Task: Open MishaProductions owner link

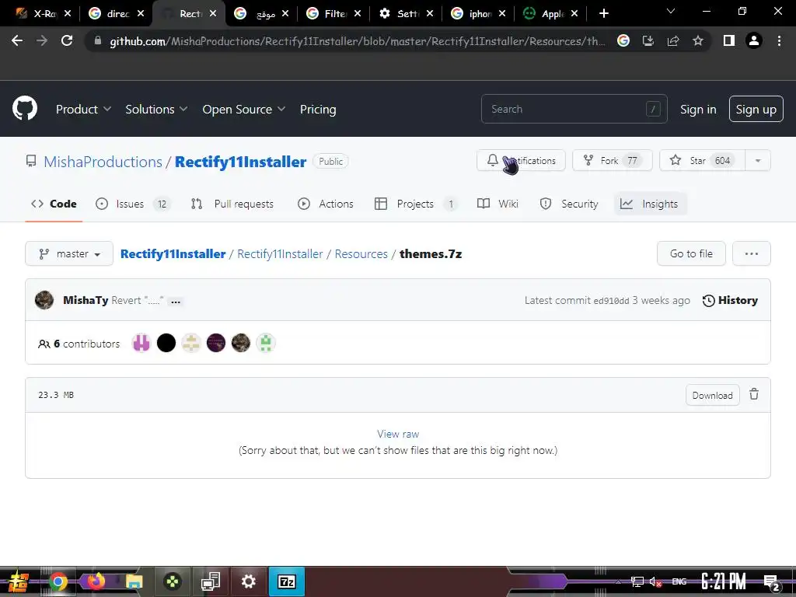Action: point(103,162)
